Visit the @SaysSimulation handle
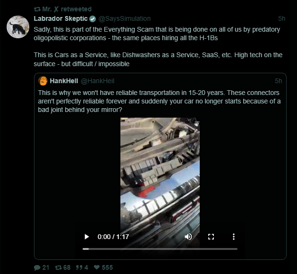297x274 pixels. pos(125,18)
